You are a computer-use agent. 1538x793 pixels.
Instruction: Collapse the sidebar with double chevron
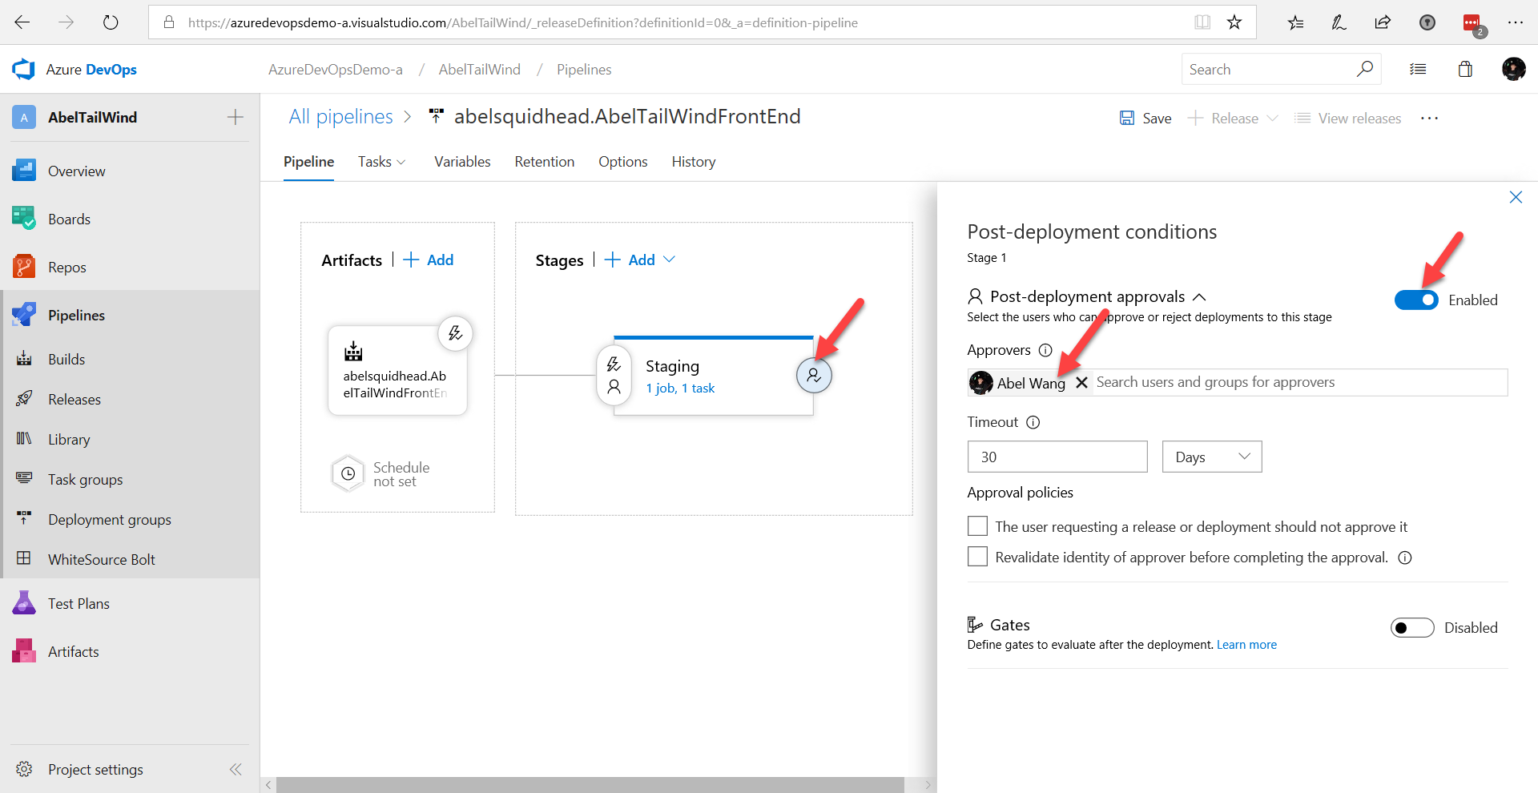coord(236,770)
